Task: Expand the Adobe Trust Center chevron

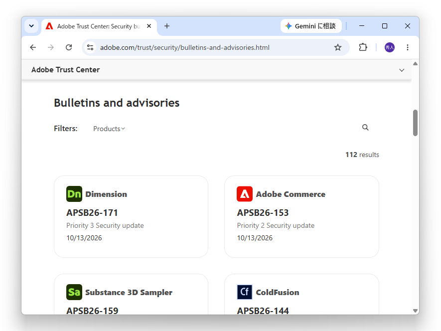Action: (x=402, y=70)
